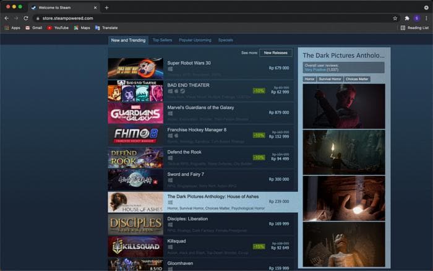Click the Horror tag button
Viewport: 433px width, 271px height.
[309, 79]
